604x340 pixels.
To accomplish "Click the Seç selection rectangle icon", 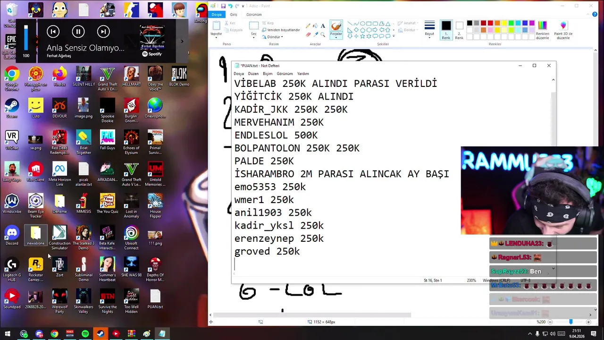I will click(x=254, y=25).
